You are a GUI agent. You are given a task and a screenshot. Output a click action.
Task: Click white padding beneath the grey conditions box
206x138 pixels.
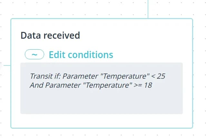101,121
